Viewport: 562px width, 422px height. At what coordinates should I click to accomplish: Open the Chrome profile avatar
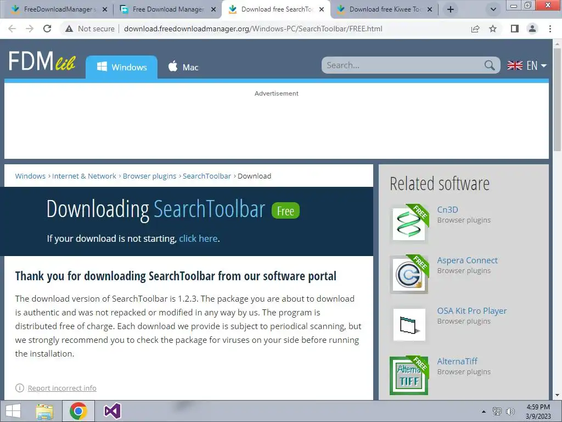pyautogui.click(x=532, y=29)
